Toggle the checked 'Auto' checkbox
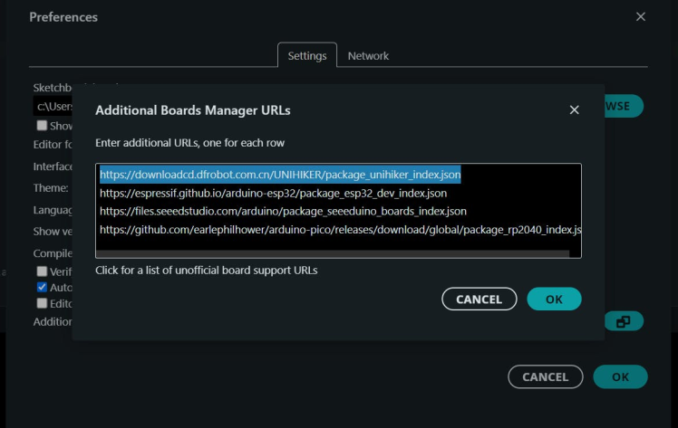The image size is (678, 428). point(42,287)
